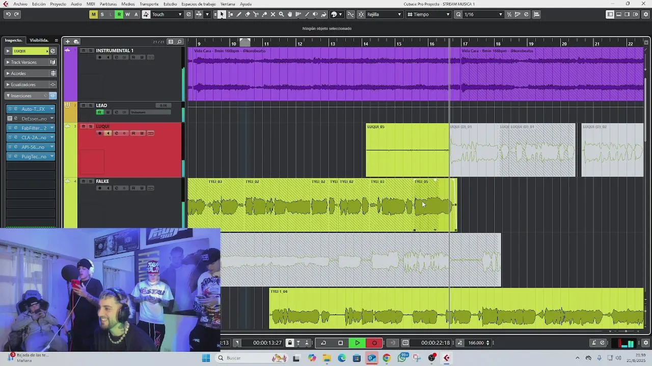
Task: Toggle green Read automation on LEAD track
Action: coord(100,112)
